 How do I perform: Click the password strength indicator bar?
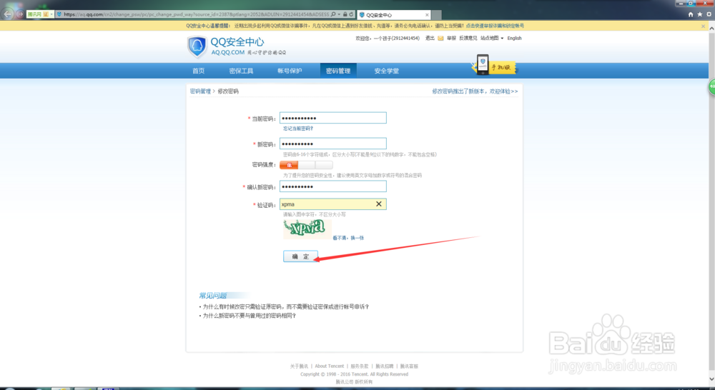306,165
